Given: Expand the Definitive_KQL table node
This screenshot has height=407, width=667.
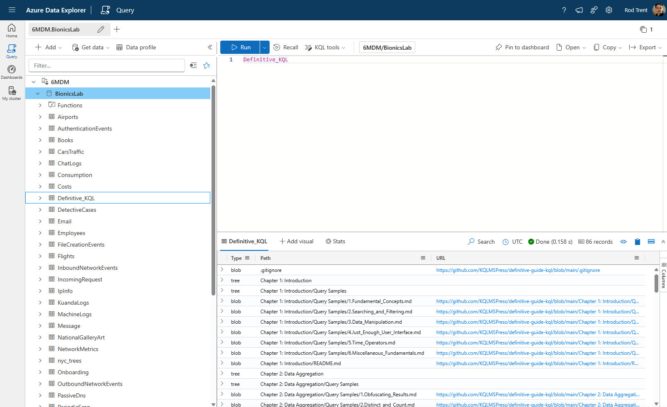Looking at the screenshot, I should click(40, 198).
